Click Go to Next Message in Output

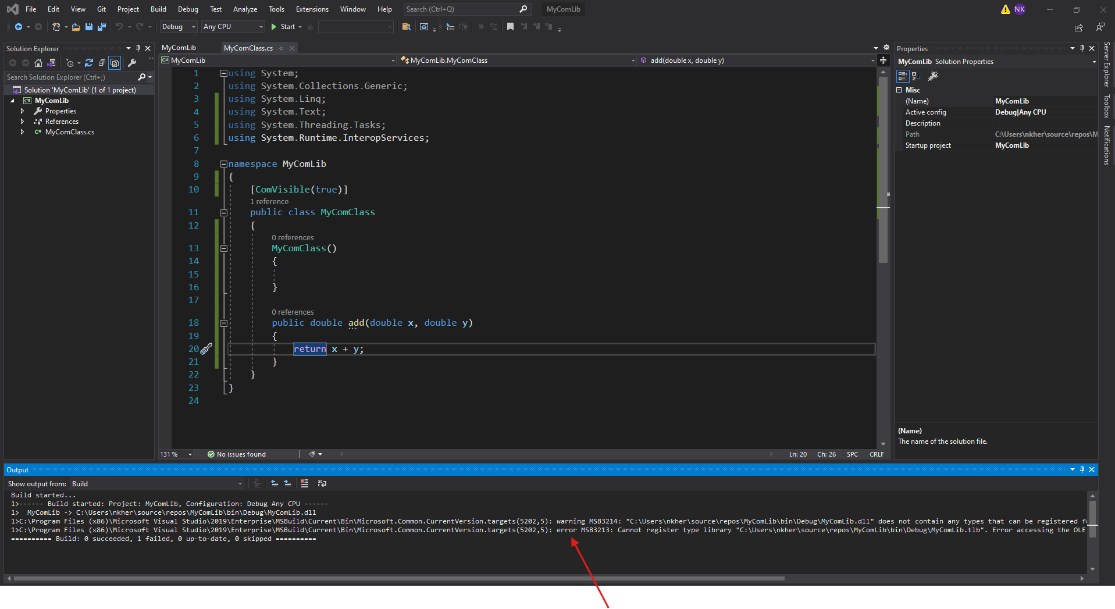point(287,483)
